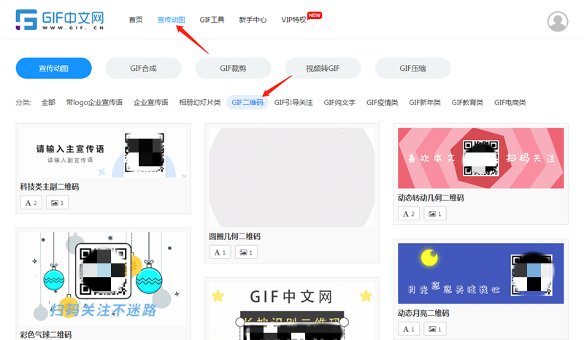Open GIF工具 menu in navigation

(x=212, y=20)
